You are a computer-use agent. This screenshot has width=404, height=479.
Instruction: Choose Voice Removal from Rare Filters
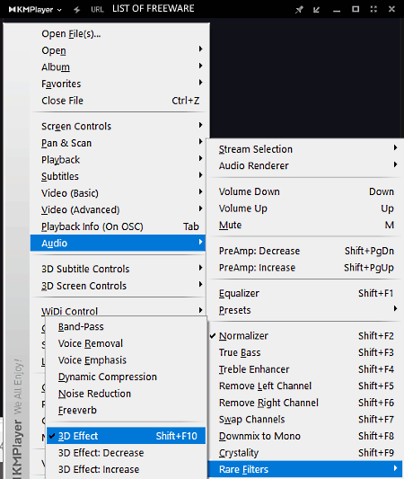pyautogui.click(x=126, y=343)
